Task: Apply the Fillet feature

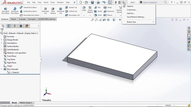Action: click(84, 9)
